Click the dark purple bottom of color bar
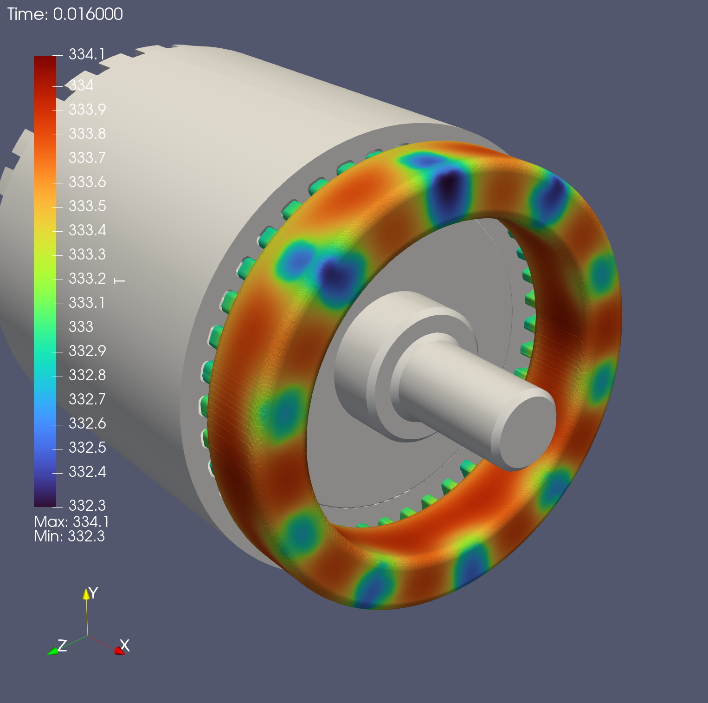Viewport: 708px width, 703px height. 45,499
